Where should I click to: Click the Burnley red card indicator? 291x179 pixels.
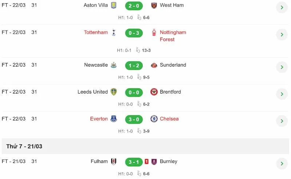(147, 162)
